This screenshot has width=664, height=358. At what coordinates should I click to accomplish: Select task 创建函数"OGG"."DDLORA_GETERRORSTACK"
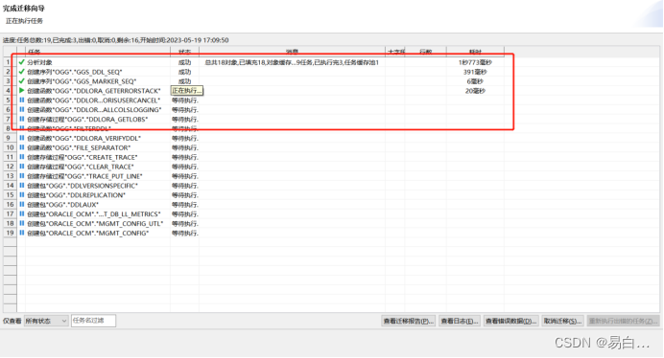point(94,91)
